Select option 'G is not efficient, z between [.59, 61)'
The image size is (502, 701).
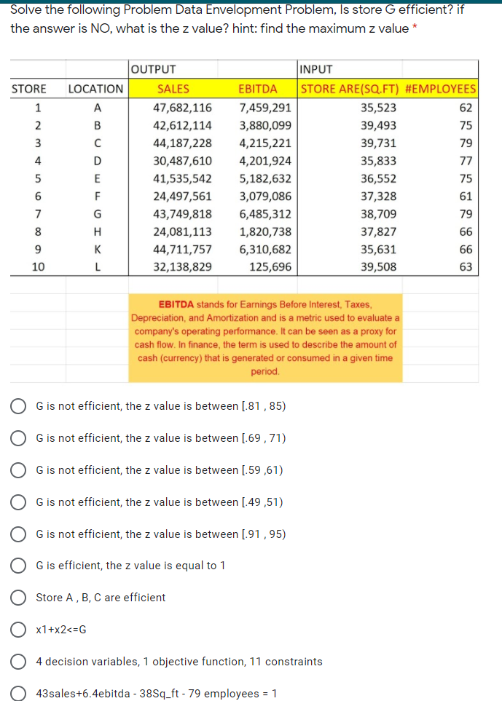(x=18, y=470)
